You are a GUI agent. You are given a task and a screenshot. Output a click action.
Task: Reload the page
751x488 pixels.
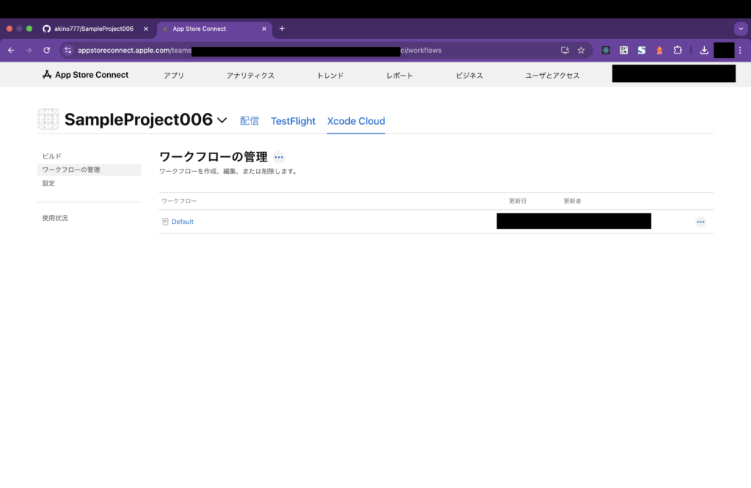point(47,50)
